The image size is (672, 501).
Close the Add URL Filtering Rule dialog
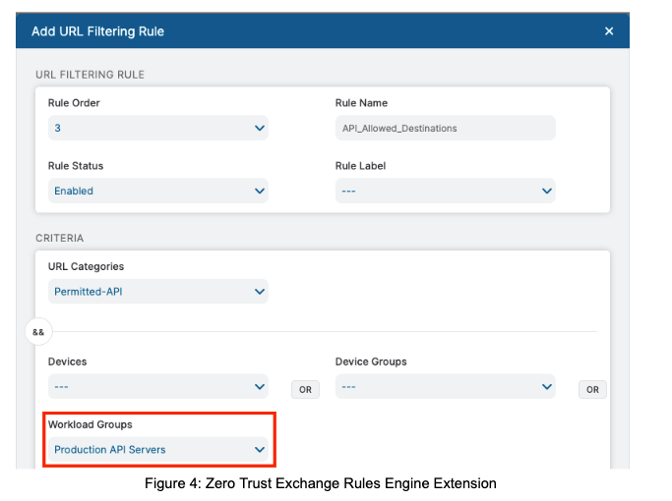click(608, 31)
